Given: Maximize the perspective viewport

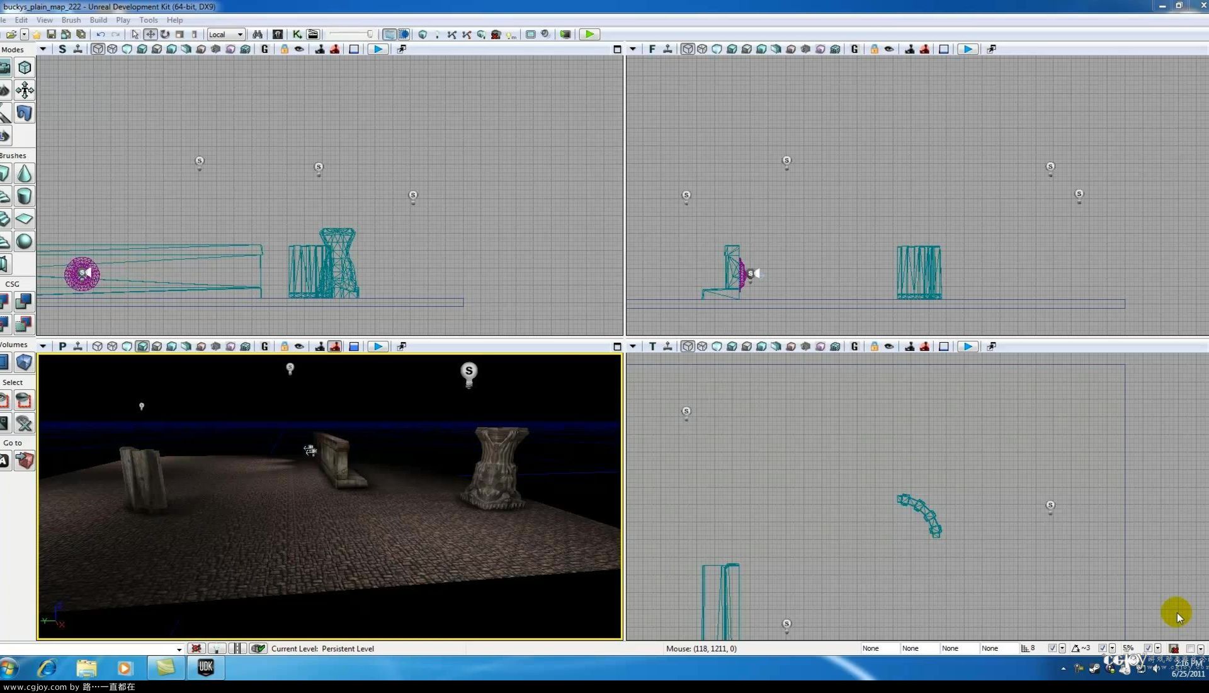Looking at the screenshot, I should (617, 346).
